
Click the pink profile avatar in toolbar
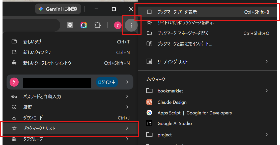(x=118, y=25)
